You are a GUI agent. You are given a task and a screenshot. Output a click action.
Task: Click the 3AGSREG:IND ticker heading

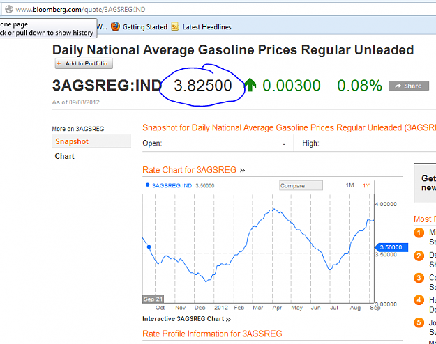(107, 85)
